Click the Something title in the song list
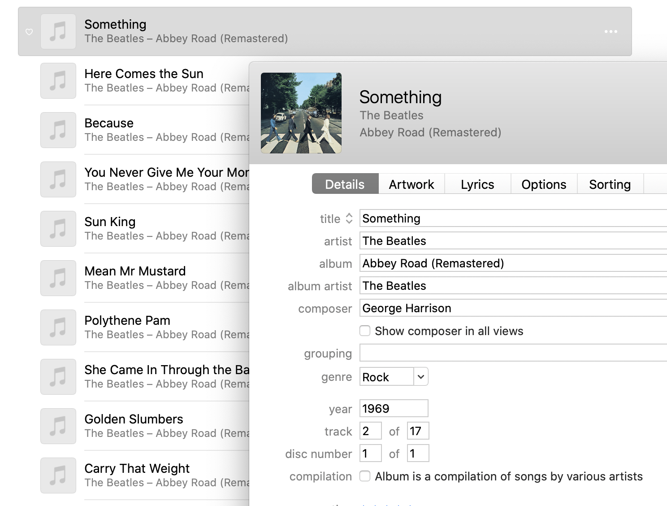667x506 pixels. (115, 24)
